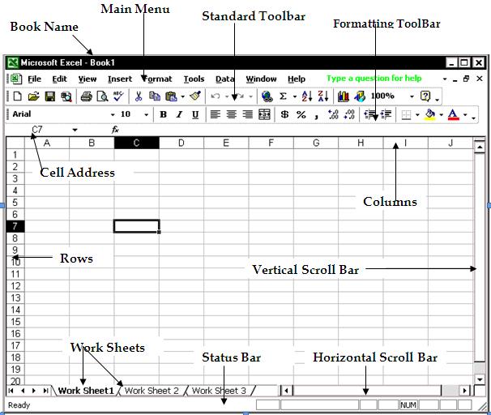This screenshot has width=491, height=415.
Task: Apply red Font Color A
Action: pos(454,114)
